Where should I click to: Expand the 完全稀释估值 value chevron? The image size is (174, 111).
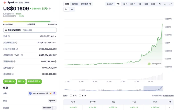click(55, 43)
